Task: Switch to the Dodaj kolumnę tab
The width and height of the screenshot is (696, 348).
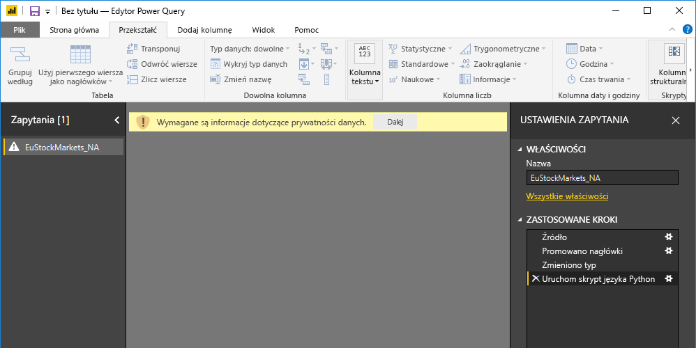Action: (x=204, y=30)
